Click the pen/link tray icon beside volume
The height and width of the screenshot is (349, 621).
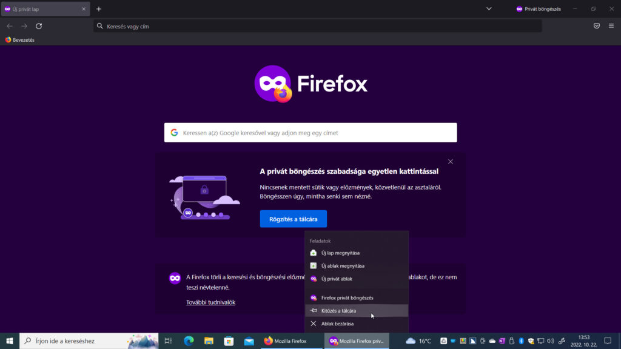tap(562, 341)
